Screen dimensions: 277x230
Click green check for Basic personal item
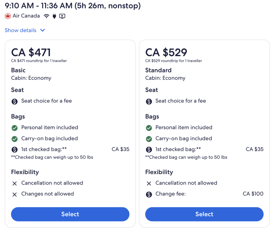(15, 128)
